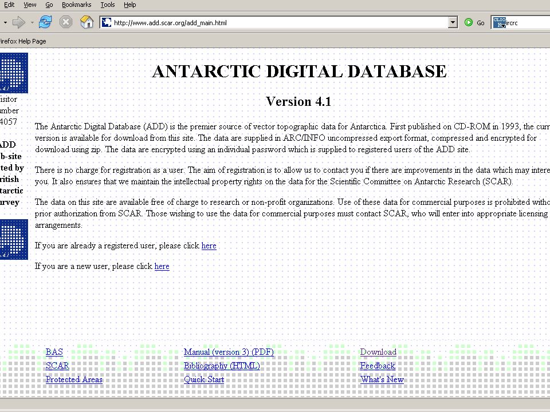Open the Bookmarks menu
Screen dimensions: 550x412
pos(76,5)
